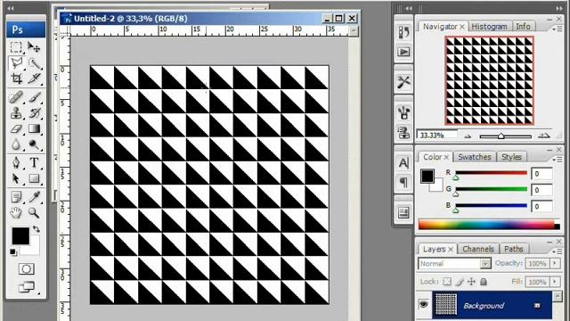Select the Magic Wand tool
570x321 pixels.
(x=34, y=63)
